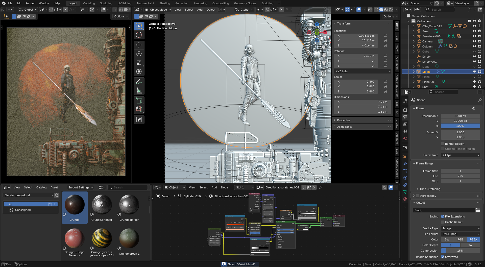Click the asset browser Search field

pos(128,187)
